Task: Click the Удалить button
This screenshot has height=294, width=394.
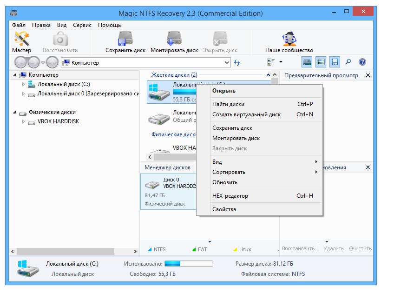Action: point(334,248)
